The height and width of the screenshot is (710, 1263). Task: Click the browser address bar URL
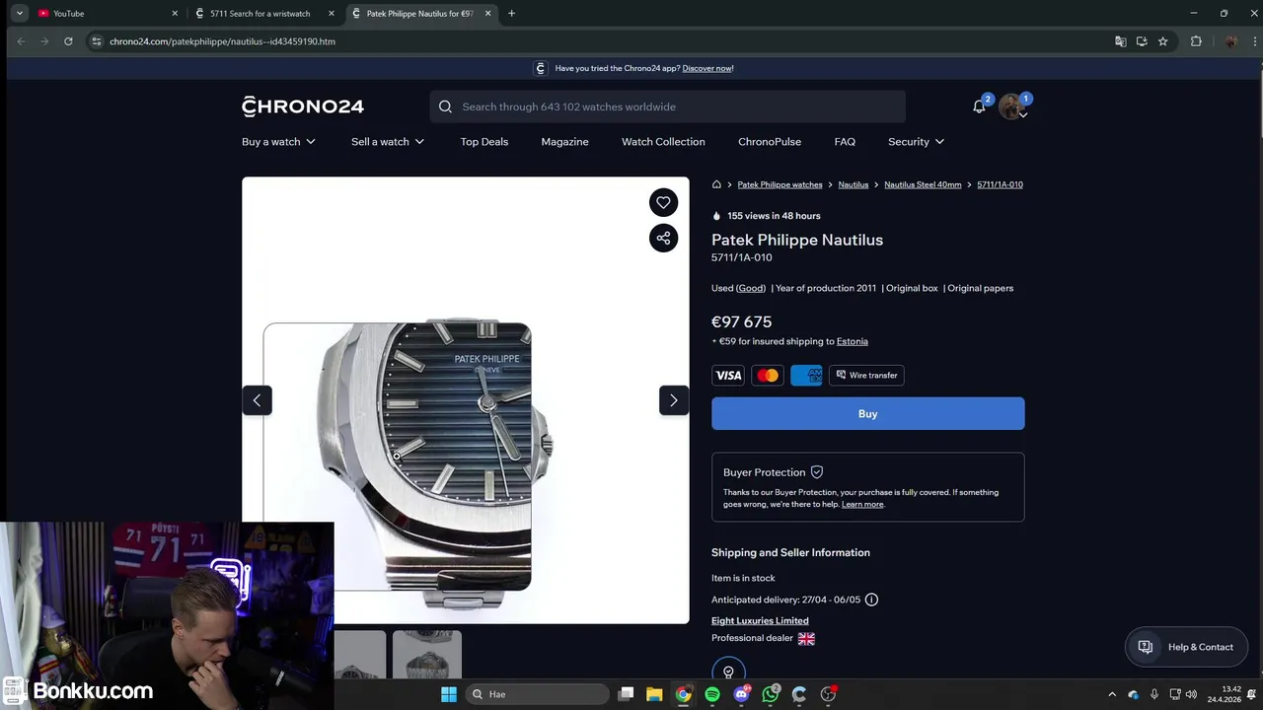(222, 41)
